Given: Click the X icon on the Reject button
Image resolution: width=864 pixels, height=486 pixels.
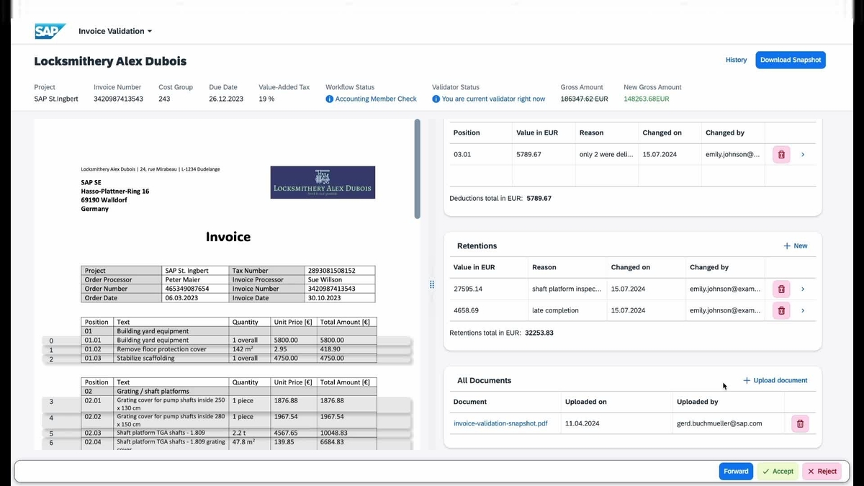Looking at the screenshot, I should 811,471.
